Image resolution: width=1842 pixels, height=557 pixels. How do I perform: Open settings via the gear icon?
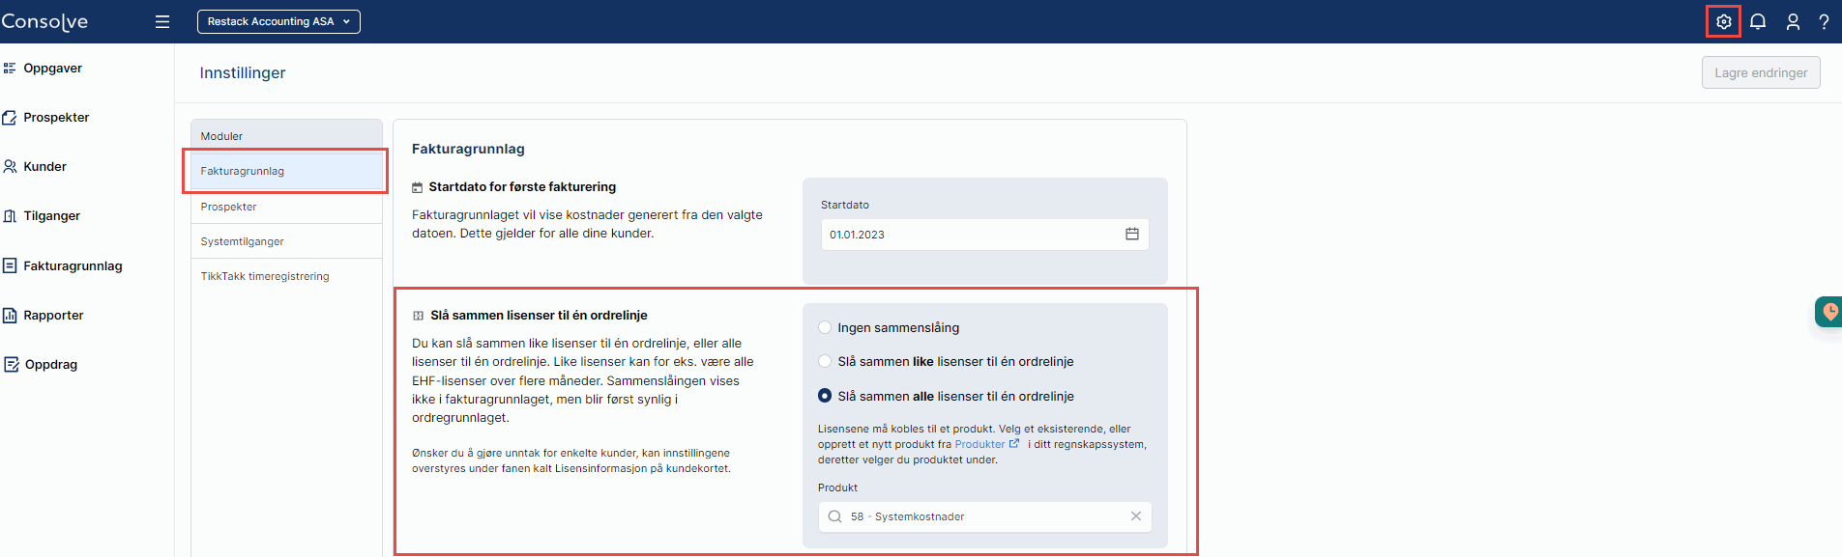1723,21
